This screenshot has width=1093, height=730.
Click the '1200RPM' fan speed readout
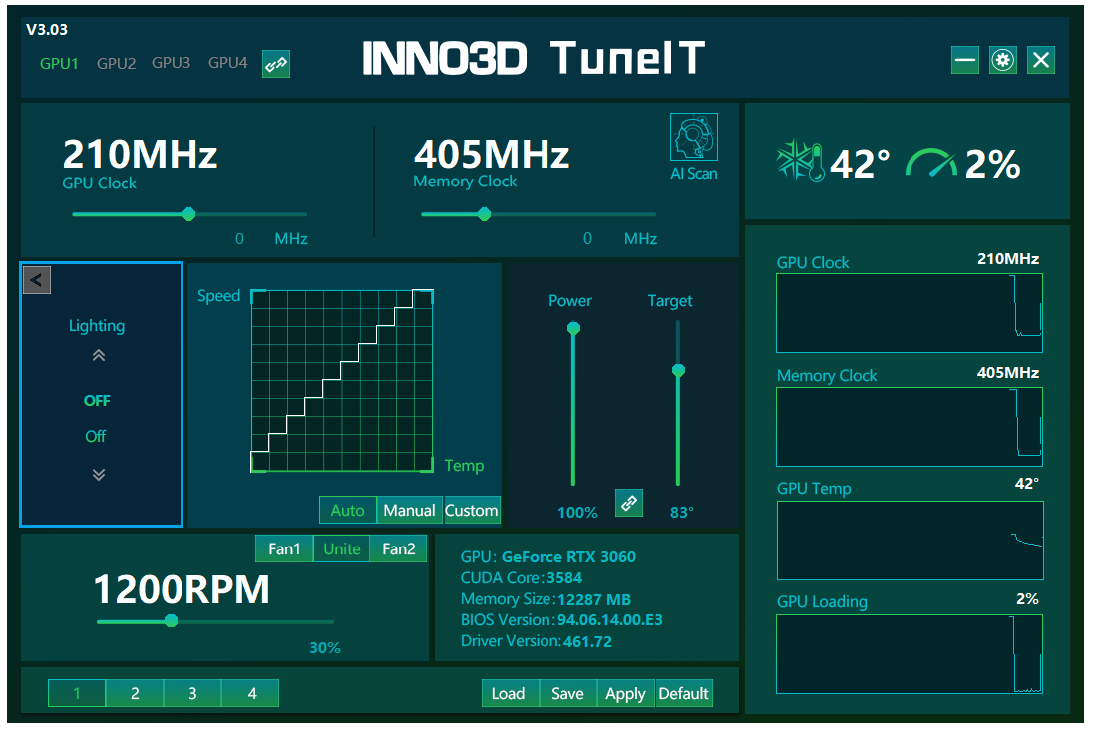point(182,589)
